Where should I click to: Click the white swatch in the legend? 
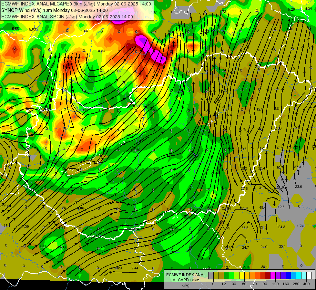pos(309,276)
